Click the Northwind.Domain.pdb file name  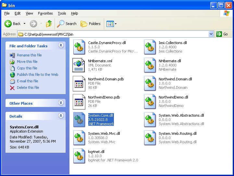(106, 79)
